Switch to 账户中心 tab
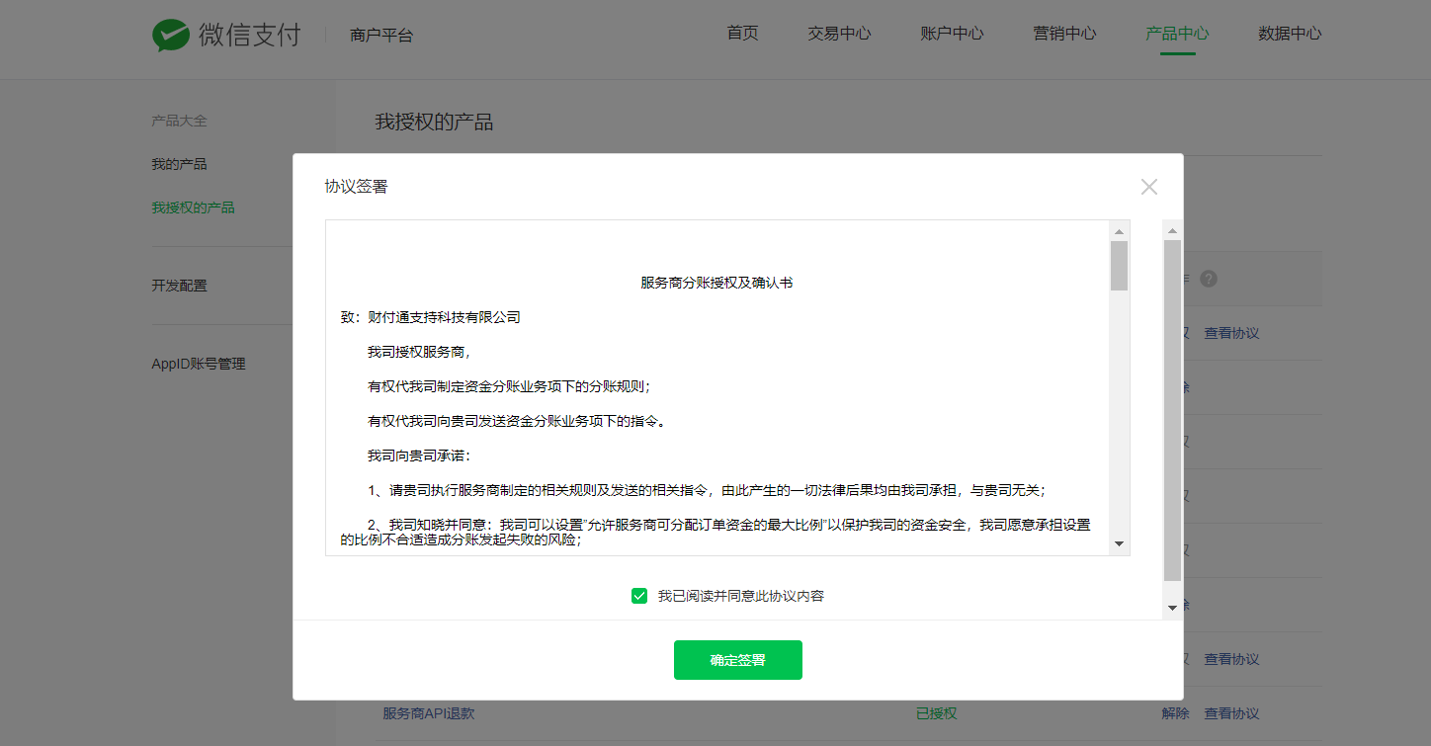Viewport: 1431px width, 746px height. [x=952, y=34]
